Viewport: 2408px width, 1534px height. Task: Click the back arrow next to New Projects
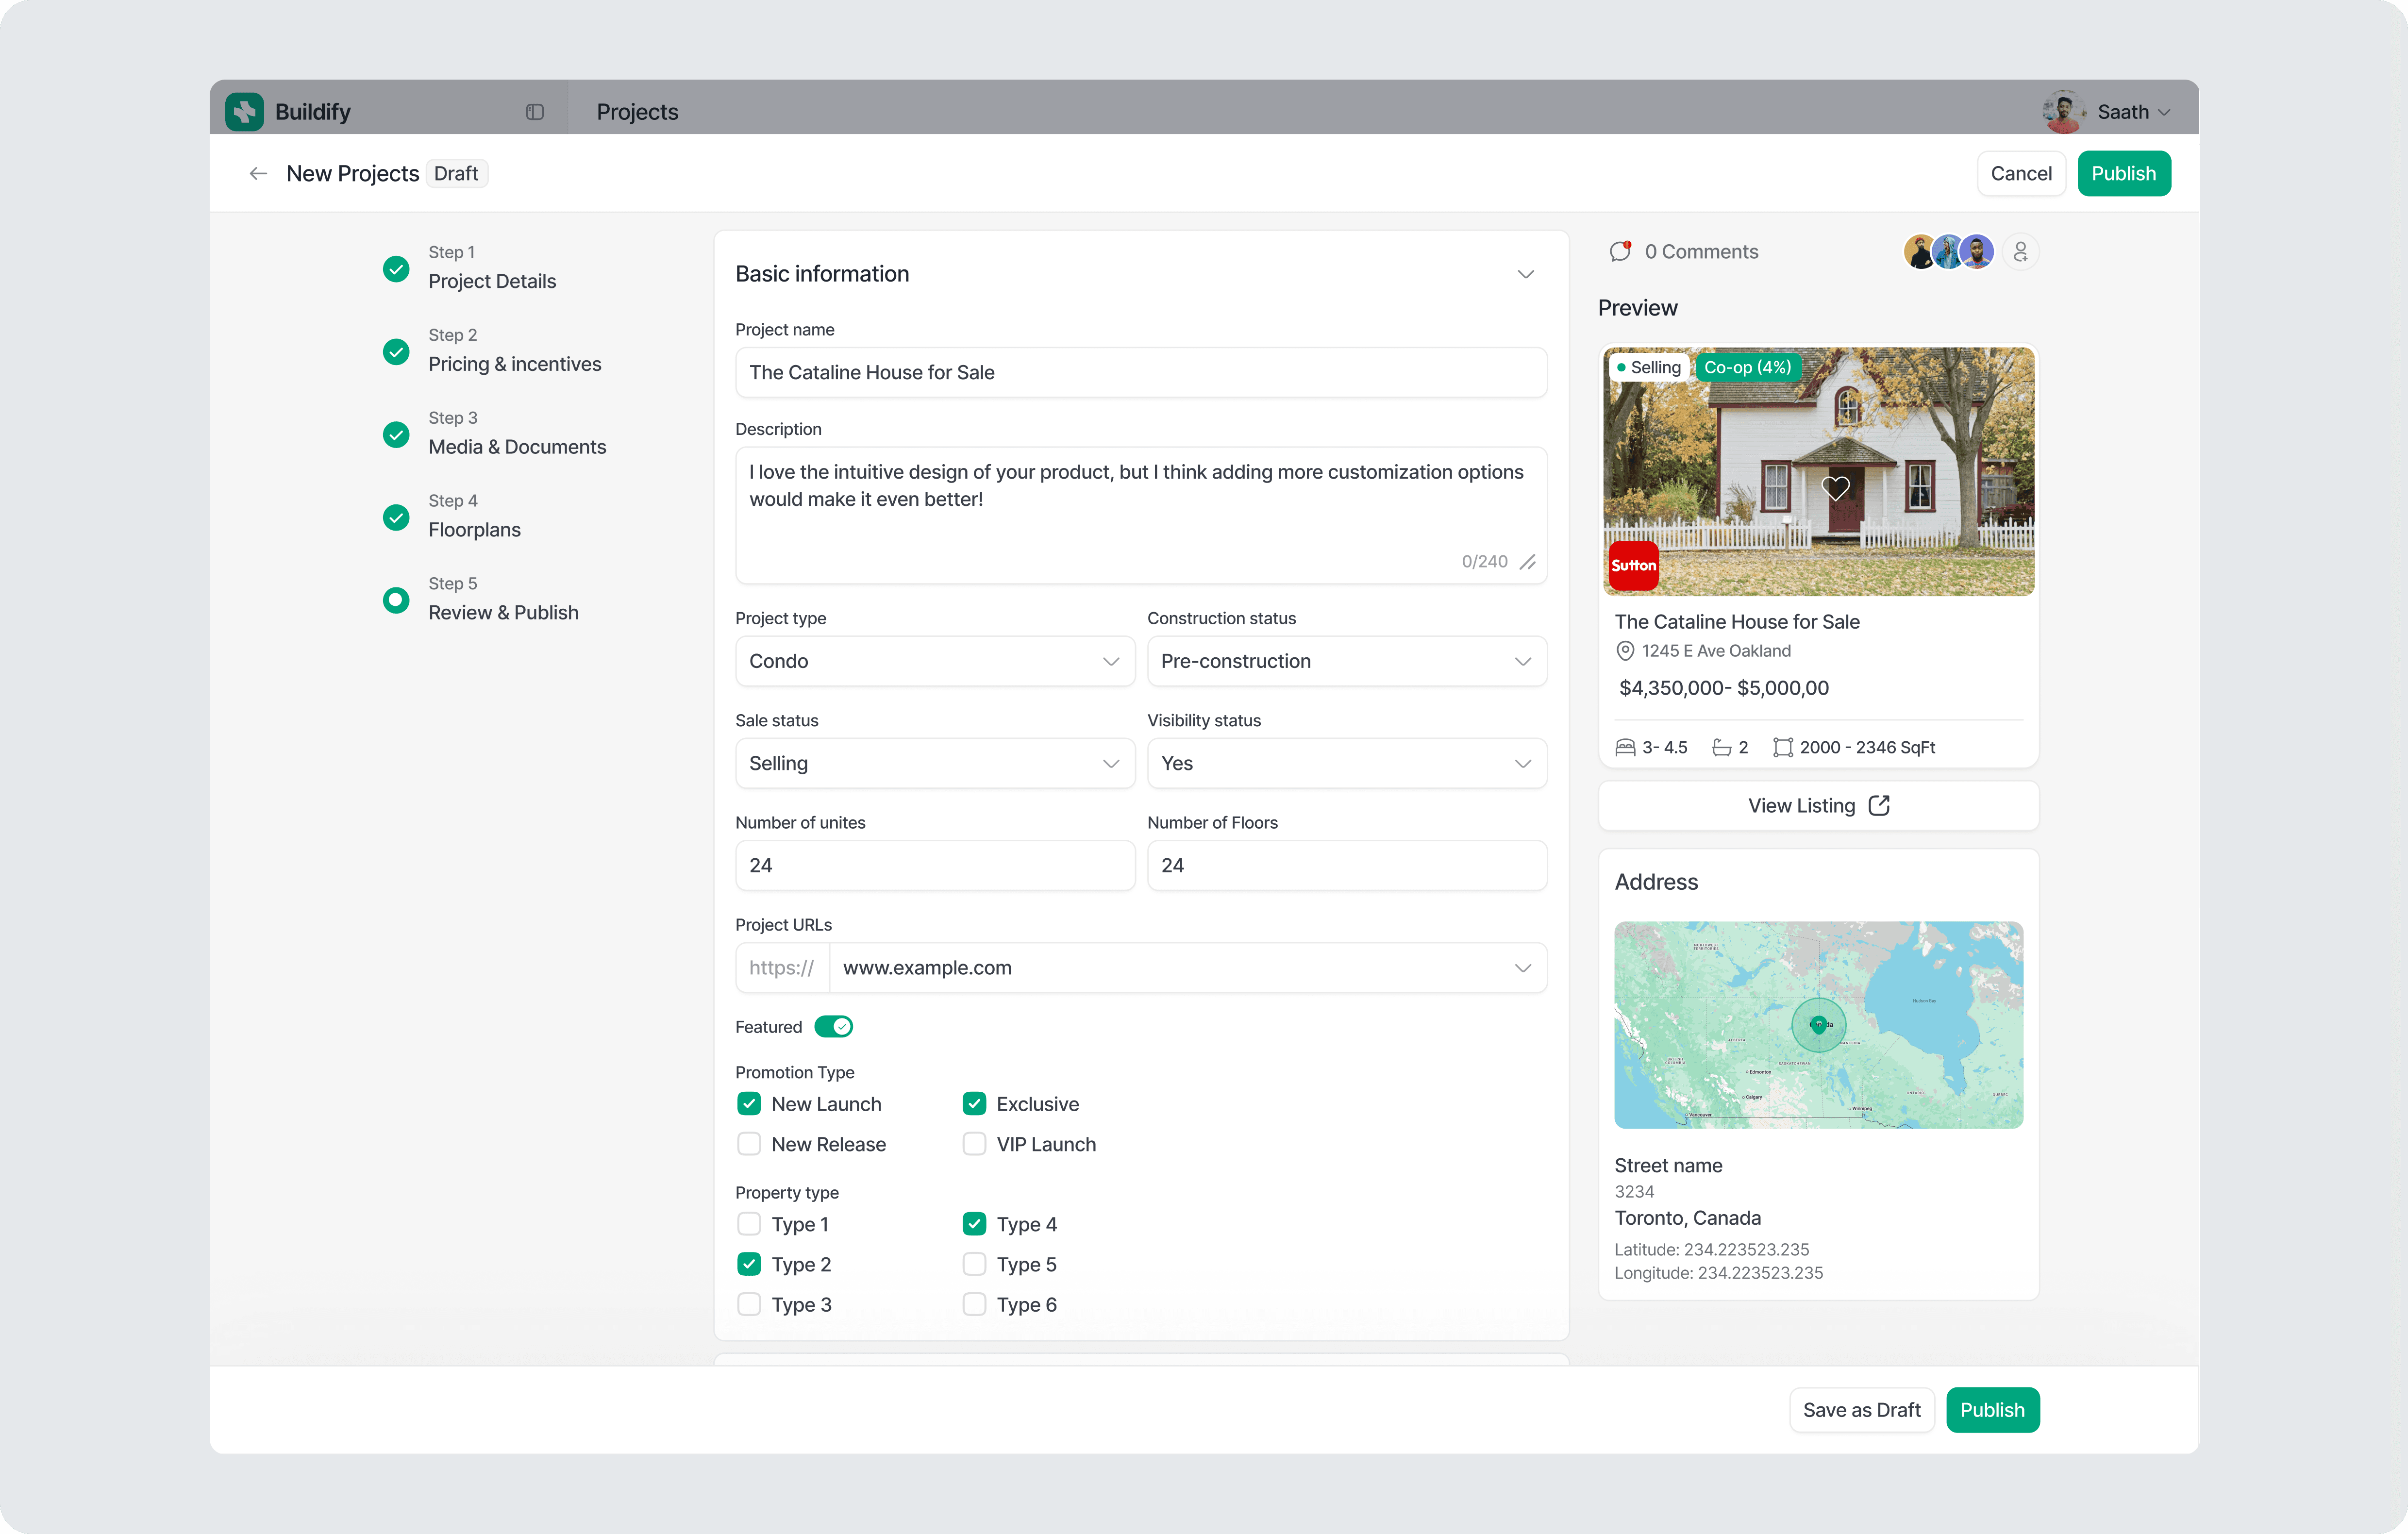point(257,173)
